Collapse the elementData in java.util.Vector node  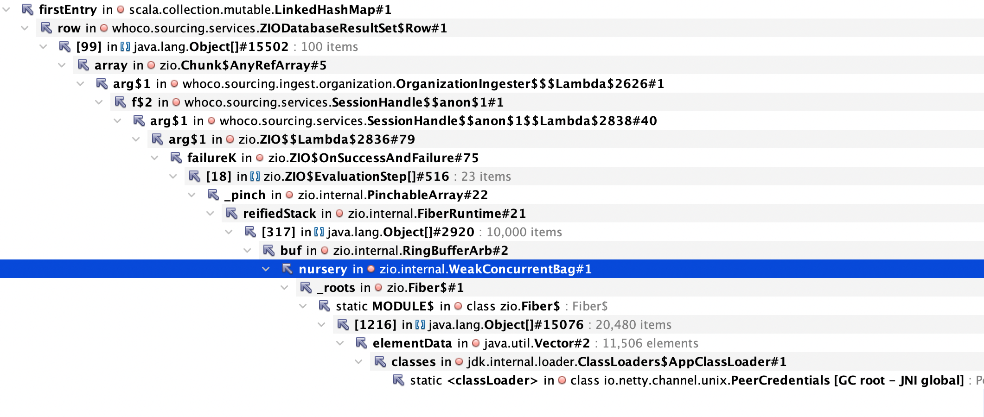pos(339,343)
